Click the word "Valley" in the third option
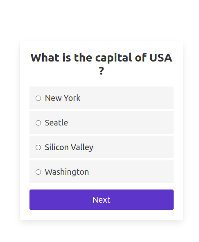199x242 pixels. pyautogui.click(x=82, y=147)
